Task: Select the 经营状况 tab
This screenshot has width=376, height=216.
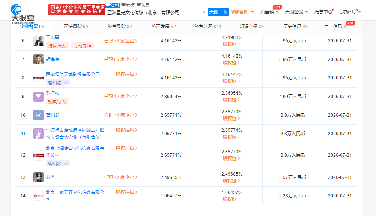Action: 208,27
